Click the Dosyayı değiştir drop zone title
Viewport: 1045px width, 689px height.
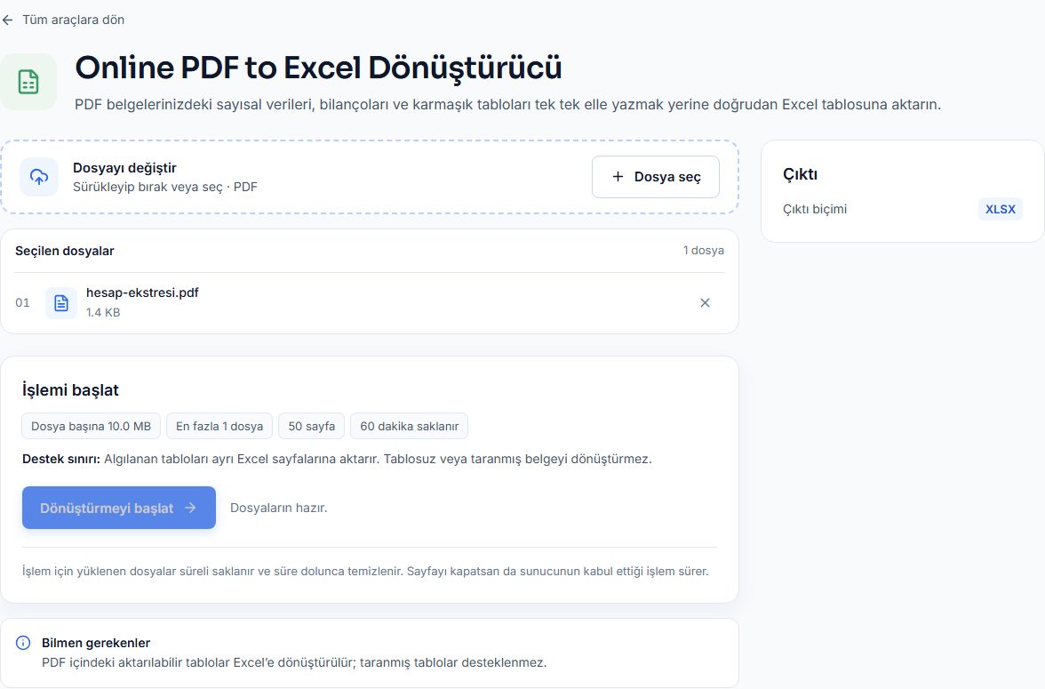[124, 168]
